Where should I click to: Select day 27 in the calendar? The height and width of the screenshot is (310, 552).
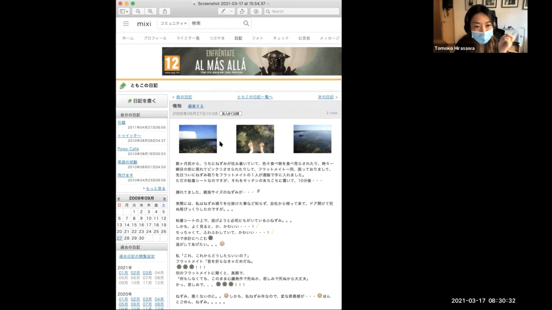click(x=119, y=238)
